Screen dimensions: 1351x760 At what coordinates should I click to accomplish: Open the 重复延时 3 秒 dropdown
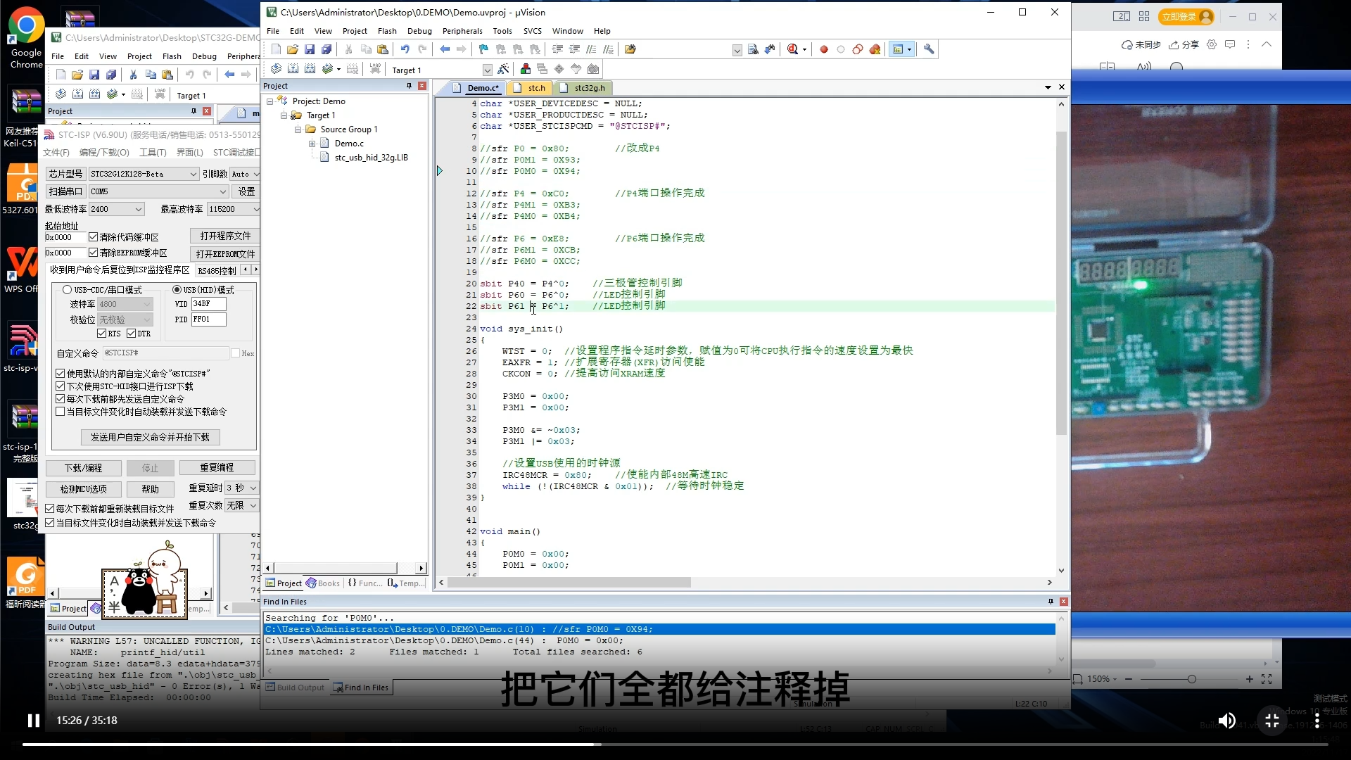pyautogui.click(x=253, y=488)
